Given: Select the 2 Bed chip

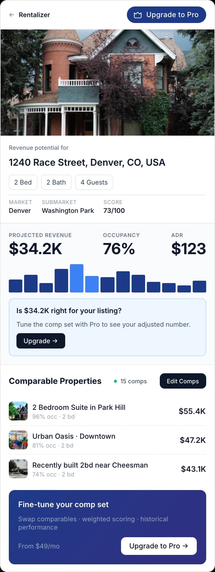Looking at the screenshot, I should pos(23,182).
